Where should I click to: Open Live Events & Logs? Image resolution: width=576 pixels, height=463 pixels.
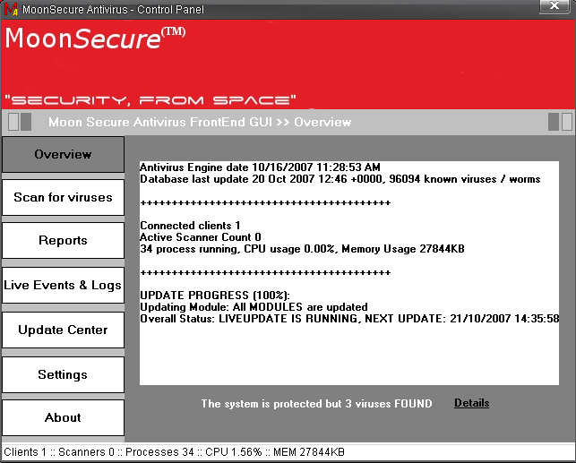[64, 285]
